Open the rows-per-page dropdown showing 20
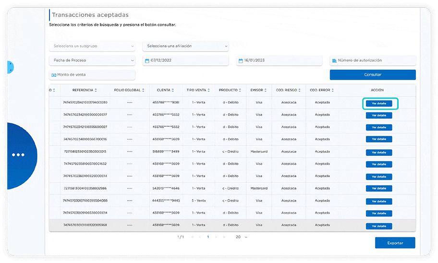Viewport: 438px width, 263px height. [x=241, y=237]
